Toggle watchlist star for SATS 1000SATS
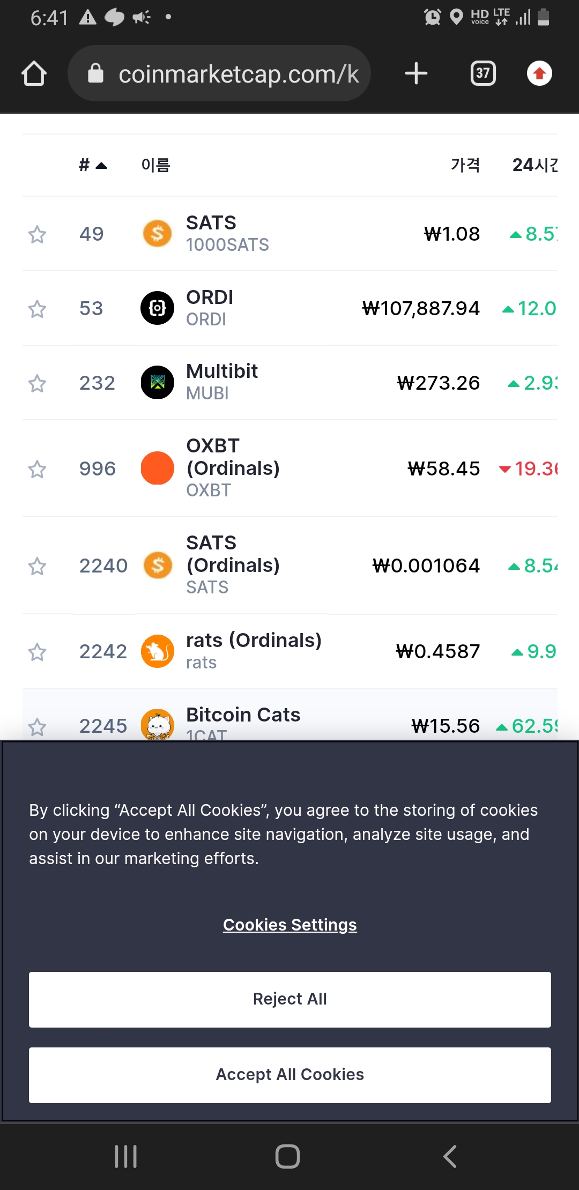Image resolution: width=579 pixels, height=1190 pixels. [x=37, y=234]
